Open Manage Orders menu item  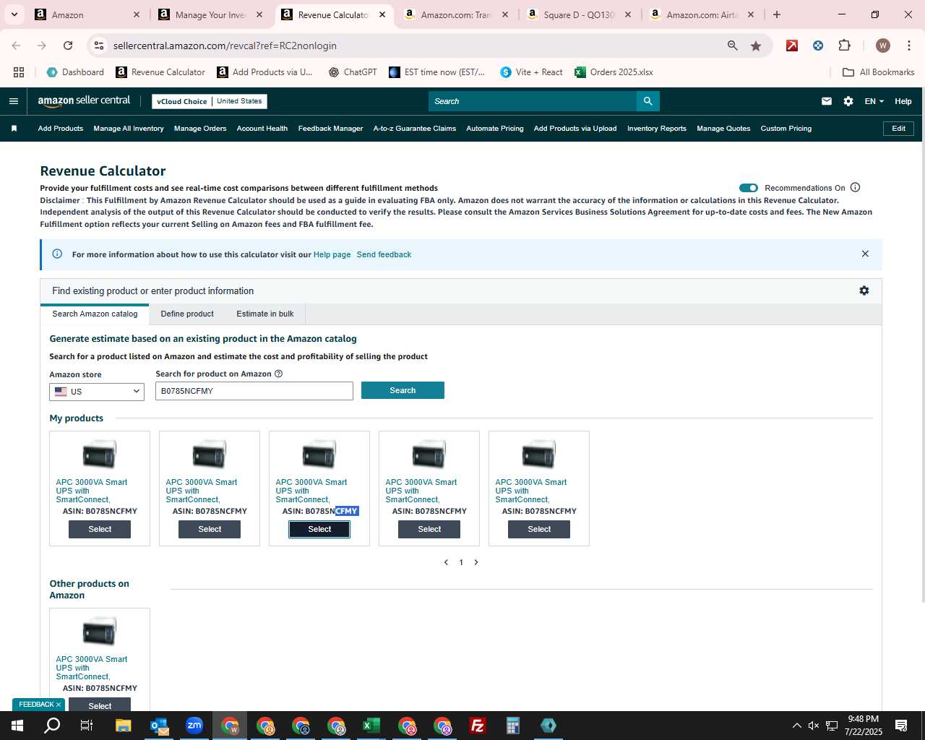pyautogui.click(x=200, y=129)
